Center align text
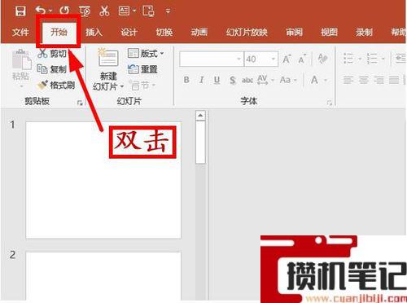This screenshot has width=407, height=303. 364,80
